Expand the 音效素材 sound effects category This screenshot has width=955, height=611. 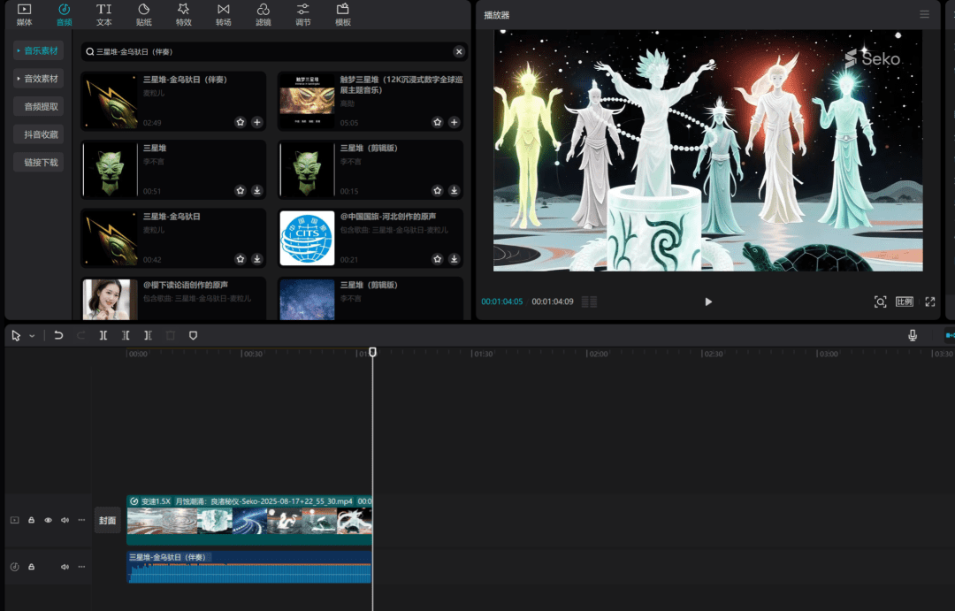38,79
